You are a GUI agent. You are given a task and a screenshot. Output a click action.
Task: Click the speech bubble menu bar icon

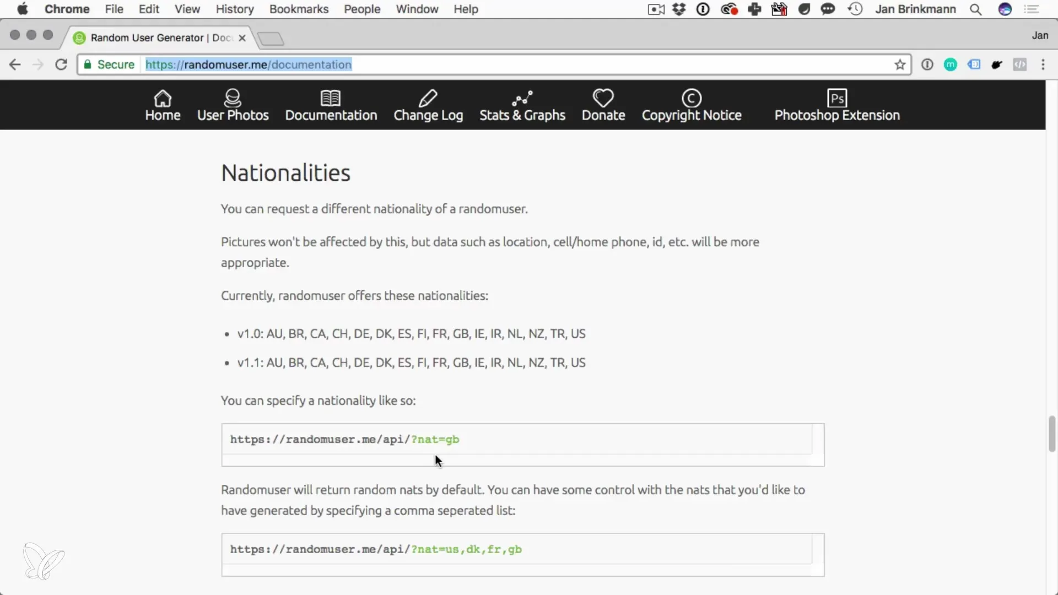828,9
